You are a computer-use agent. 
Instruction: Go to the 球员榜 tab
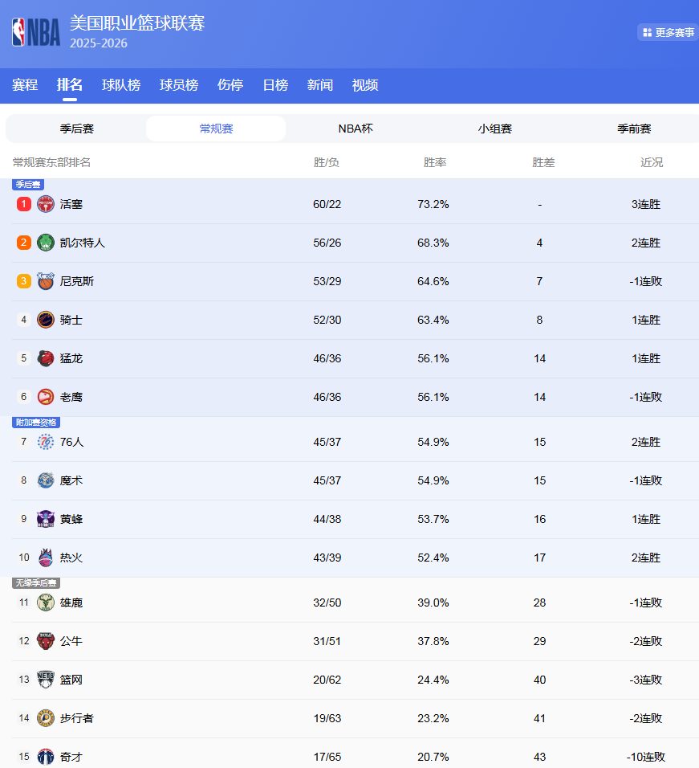[x=178, y=84]
